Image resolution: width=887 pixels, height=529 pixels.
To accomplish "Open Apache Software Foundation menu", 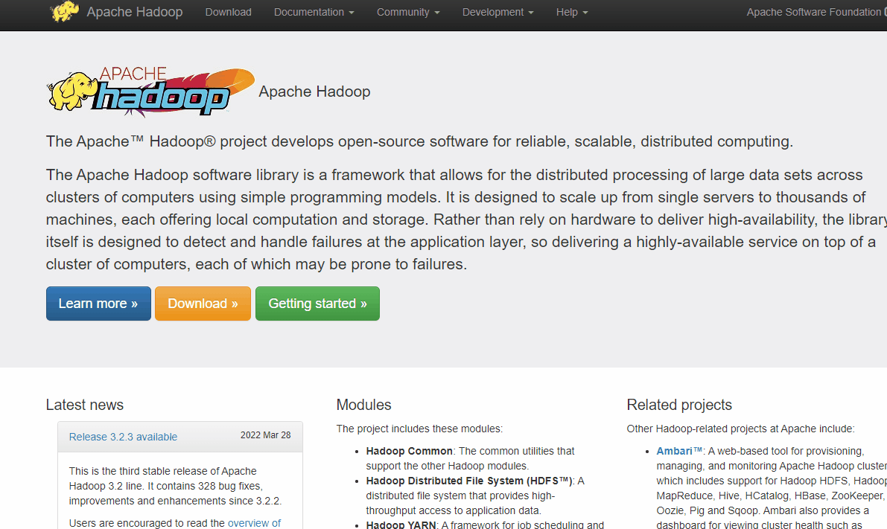I will tap(816, 12).
